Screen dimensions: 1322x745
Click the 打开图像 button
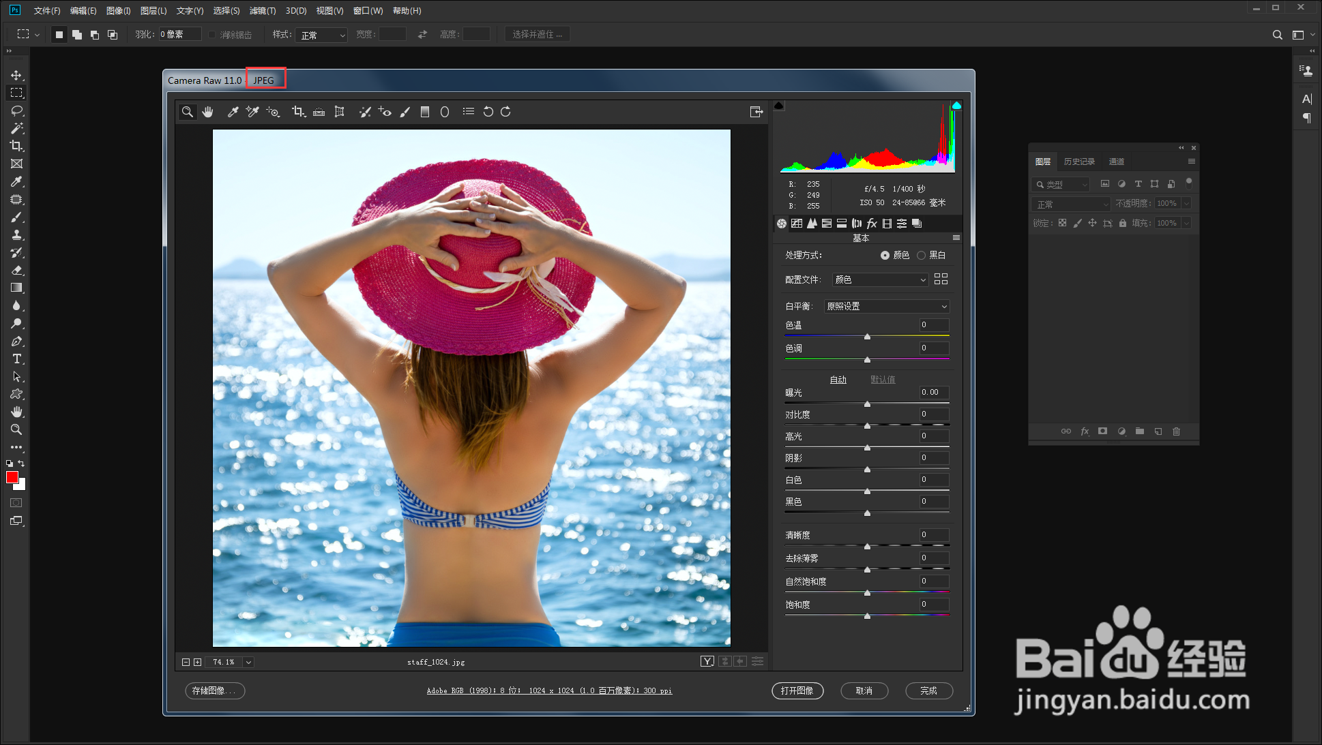[797, 690]
